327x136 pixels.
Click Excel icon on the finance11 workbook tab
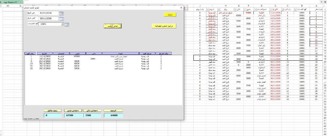[2, 2]
